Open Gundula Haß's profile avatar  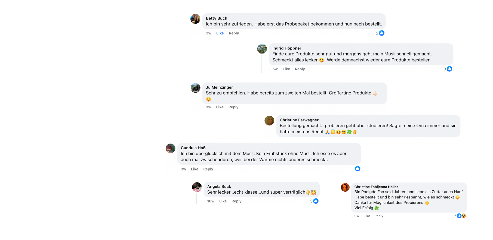(171, 149)
